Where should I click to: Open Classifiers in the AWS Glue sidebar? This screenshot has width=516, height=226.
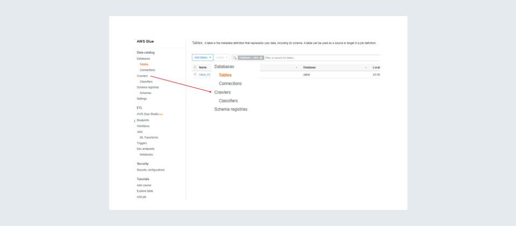146,82
